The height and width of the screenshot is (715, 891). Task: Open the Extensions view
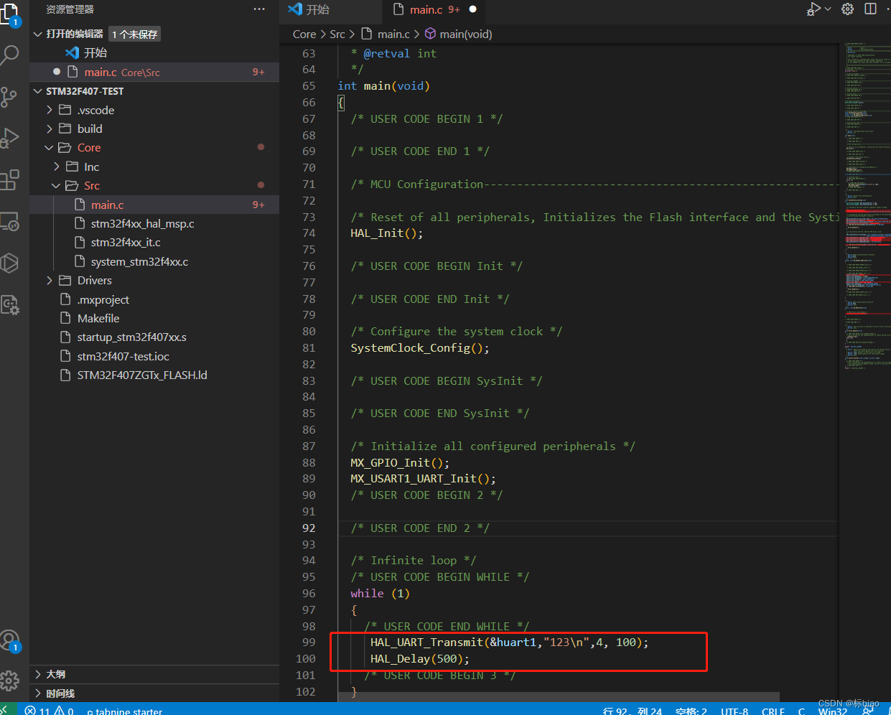pos(11,179)
